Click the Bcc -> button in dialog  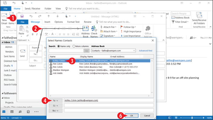point(56,111)
